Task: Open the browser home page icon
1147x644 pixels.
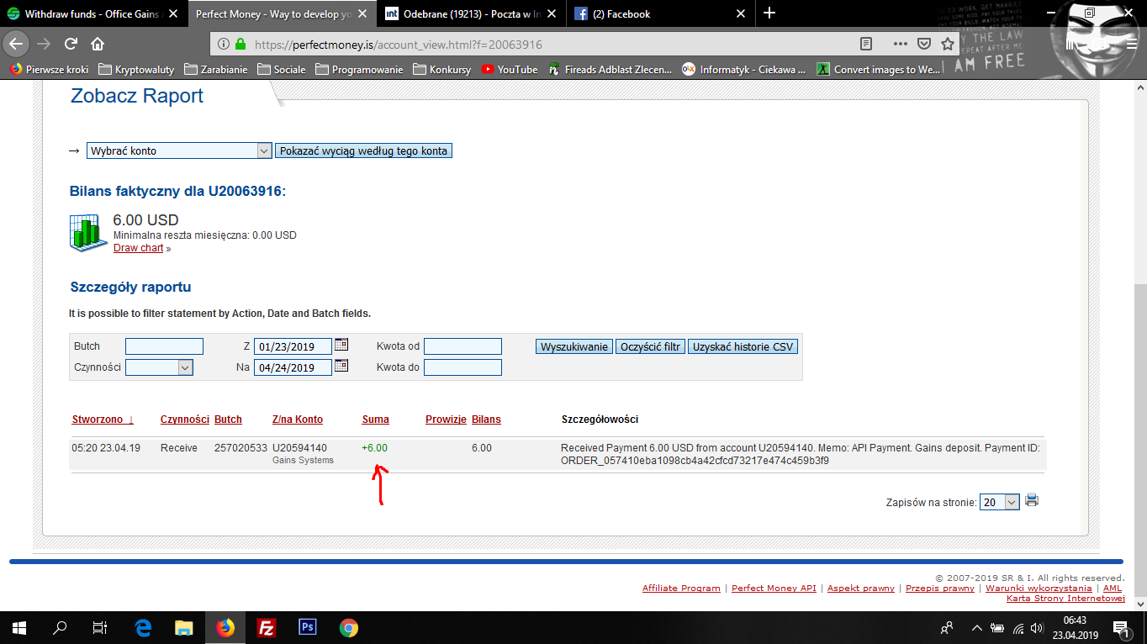Action: tap(98, 44)
